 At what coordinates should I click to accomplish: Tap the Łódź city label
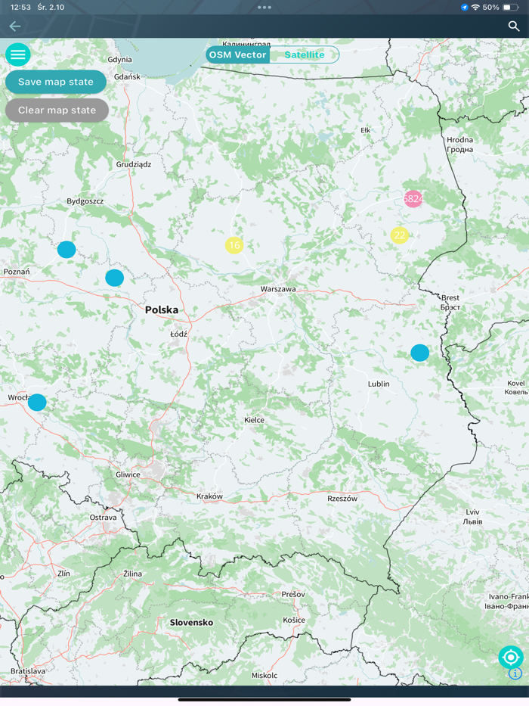pyautogui.click(x=178, y=334)
